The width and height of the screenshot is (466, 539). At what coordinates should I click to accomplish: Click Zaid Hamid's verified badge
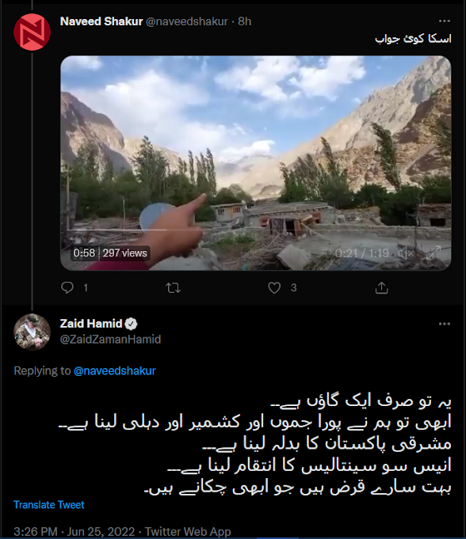(x=131, y=324)
